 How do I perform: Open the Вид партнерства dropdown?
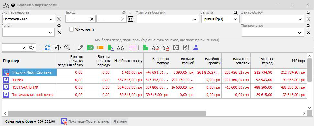click(x=51, y=19)
